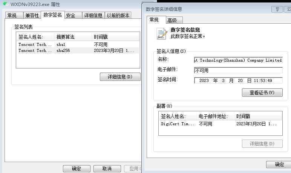Click 取消 in the properties window
Screen dimensions: 291x173
107,168
